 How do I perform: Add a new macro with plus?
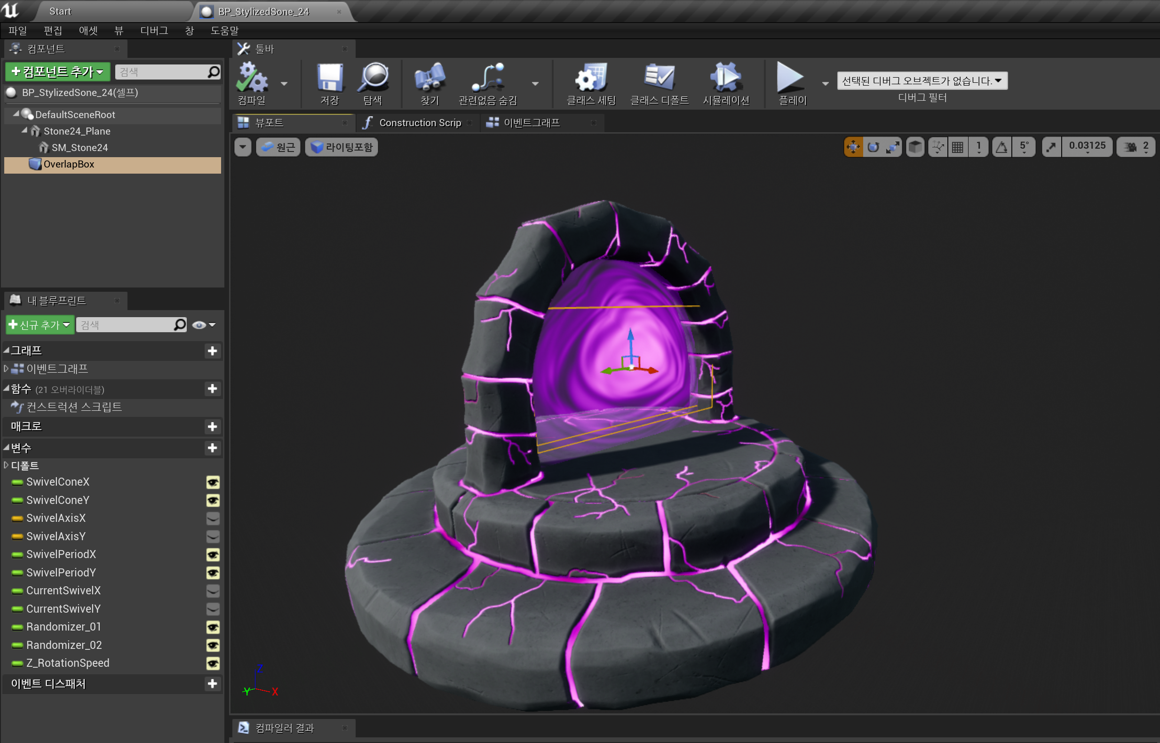coord(212,426)
